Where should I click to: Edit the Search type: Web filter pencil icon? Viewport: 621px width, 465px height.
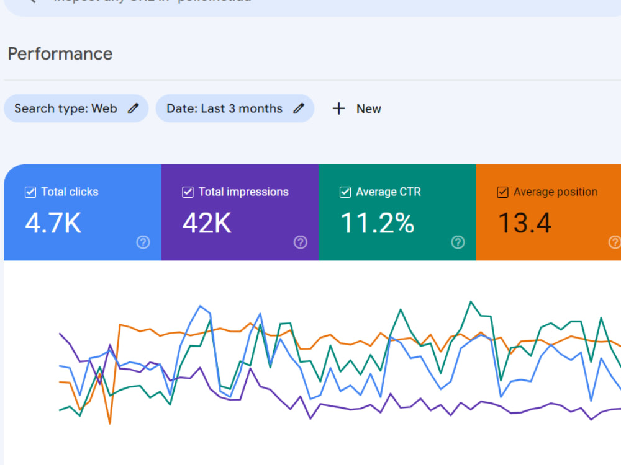(x=134, y=108)
